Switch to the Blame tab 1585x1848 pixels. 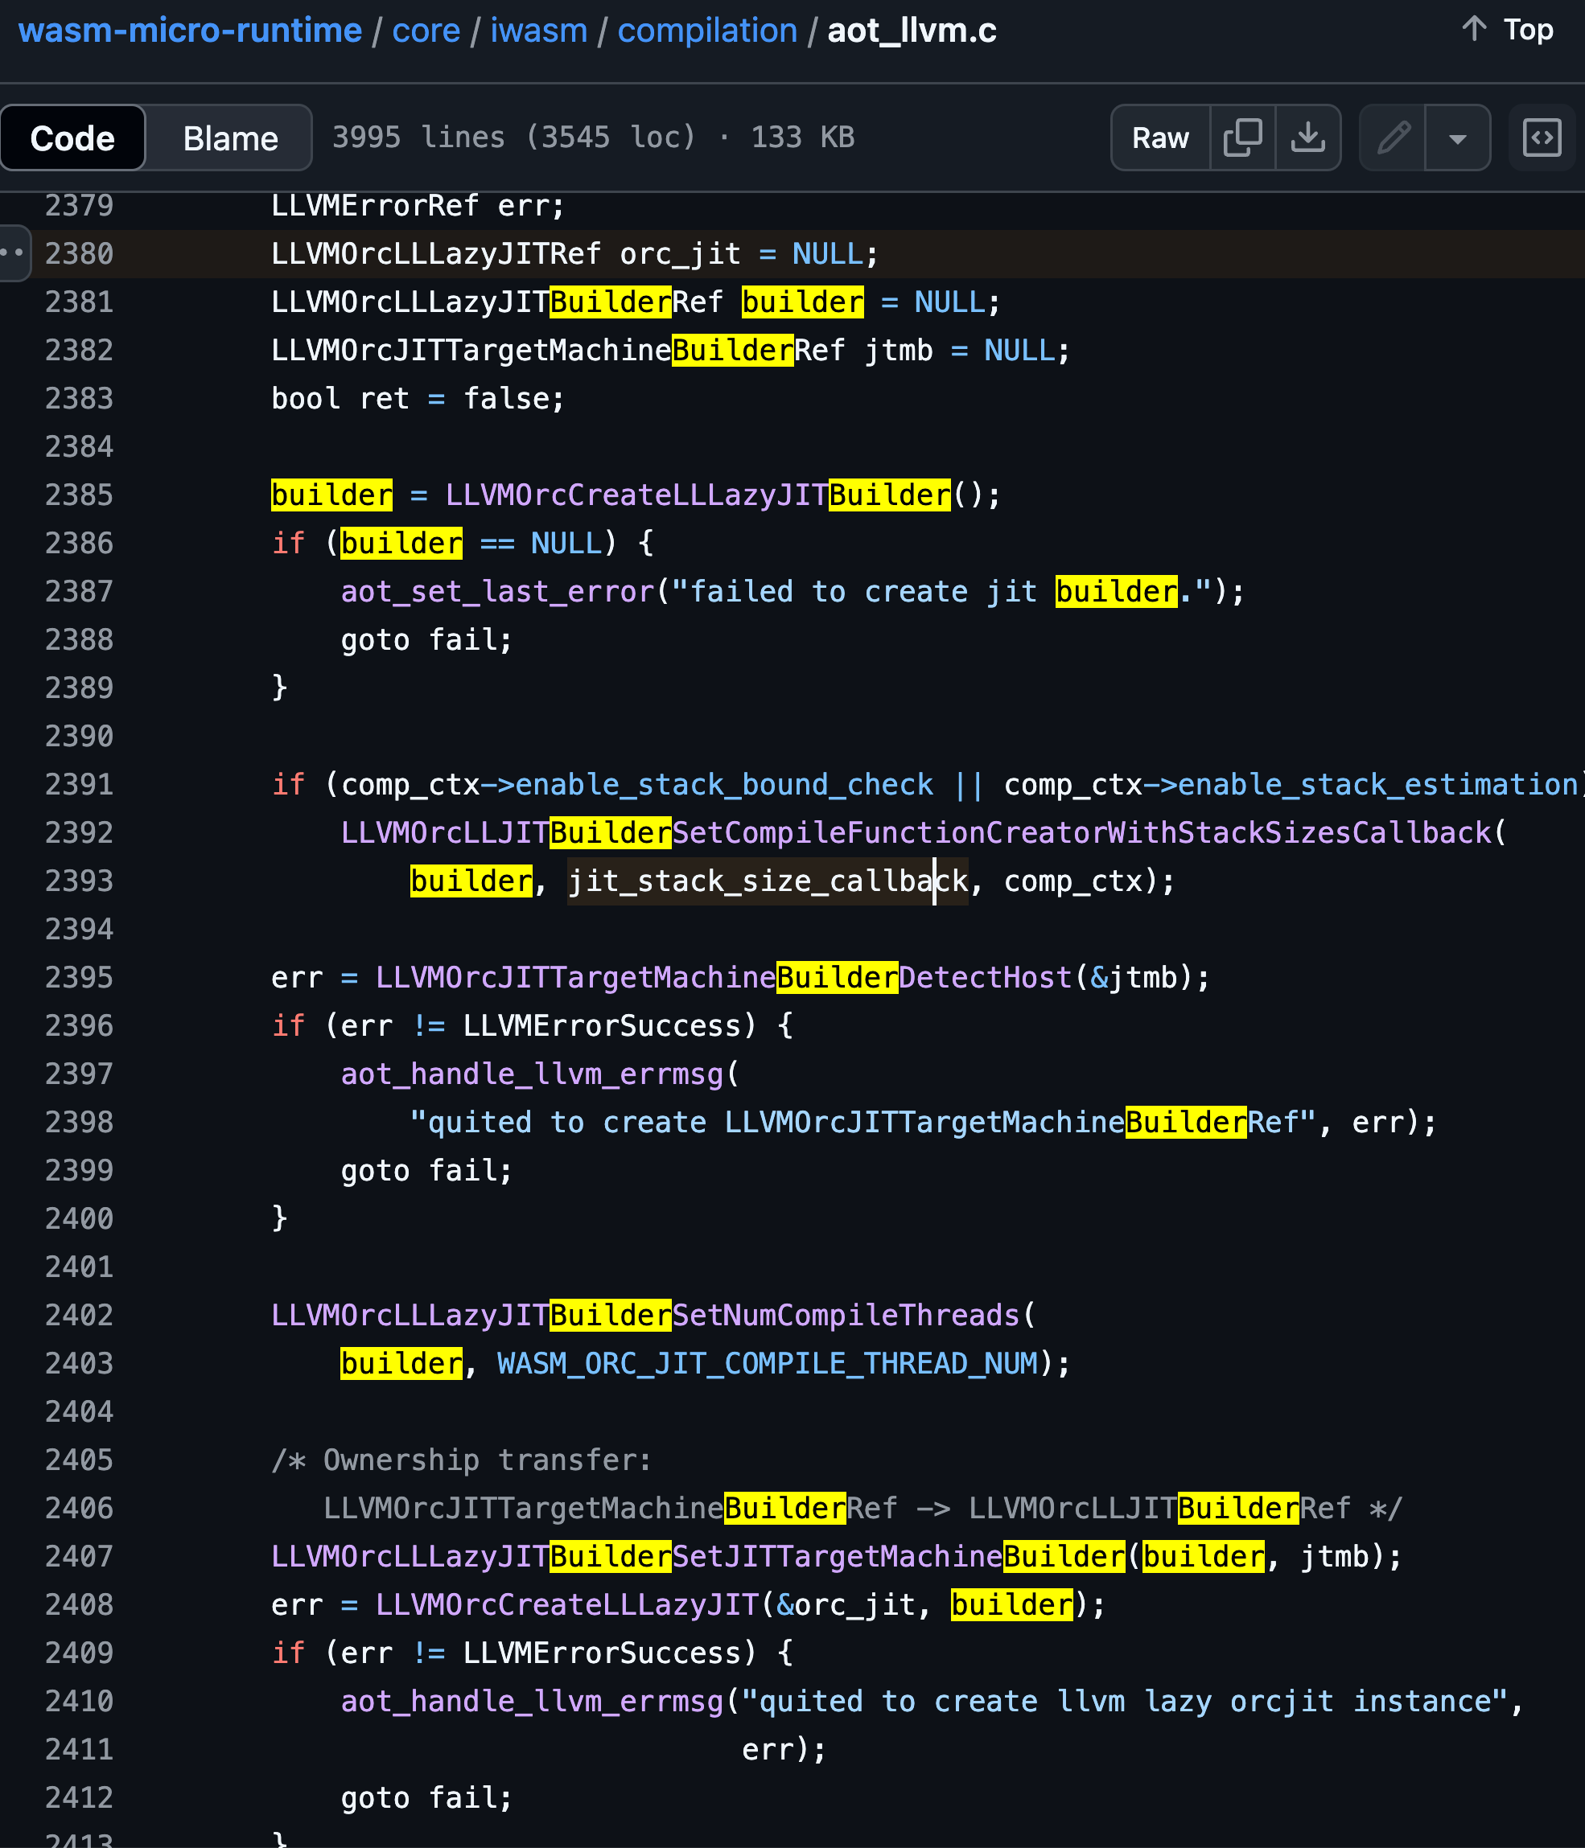point(230,138)
